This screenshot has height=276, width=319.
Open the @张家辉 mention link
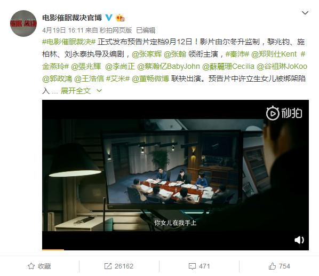[147, 54]
